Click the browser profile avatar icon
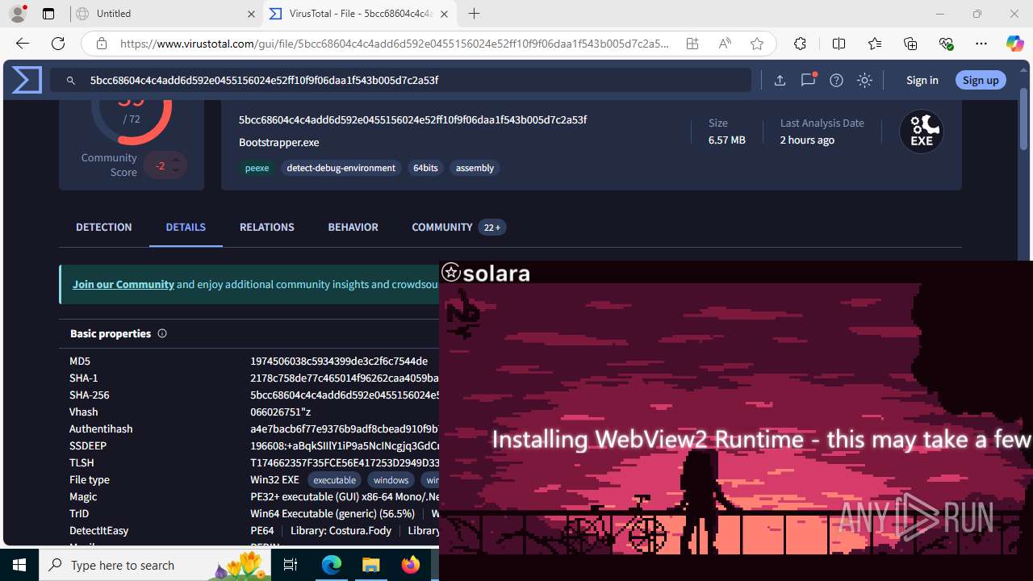The height and width of the screenshot is (581, 1033). pos(18,14)
